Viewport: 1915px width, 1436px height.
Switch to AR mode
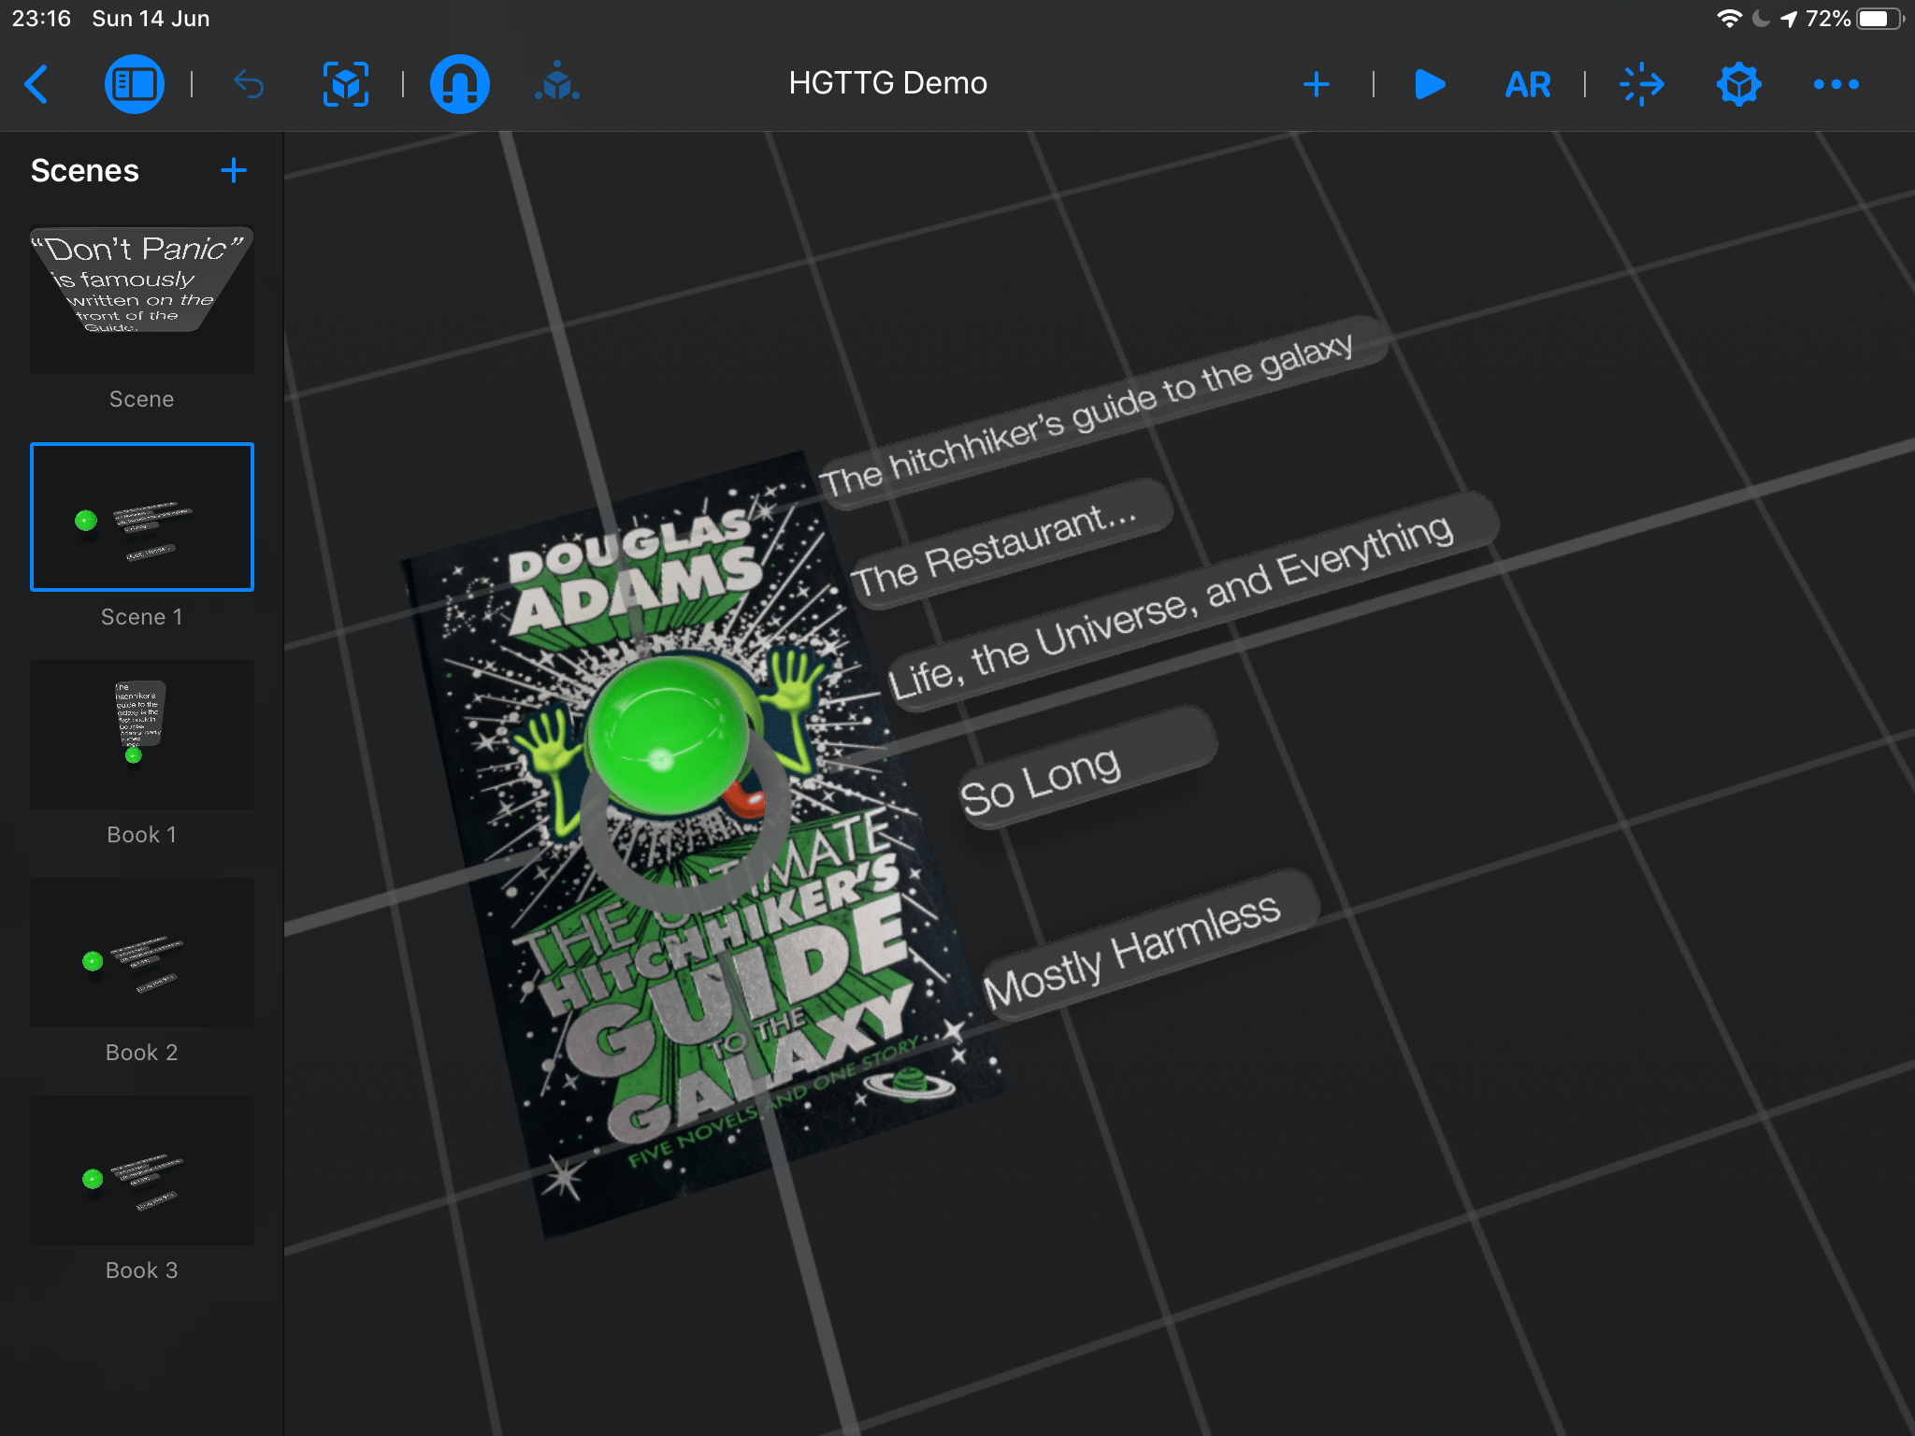[1527, 85]
